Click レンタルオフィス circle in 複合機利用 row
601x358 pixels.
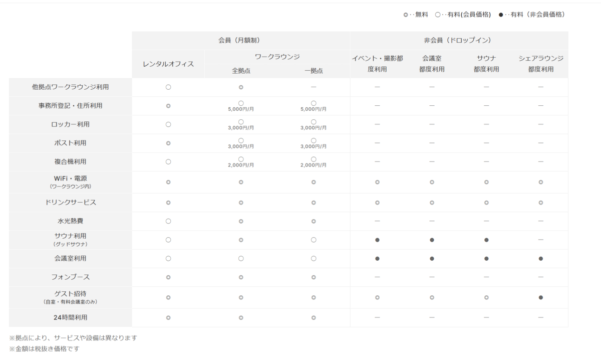point(168,162)
